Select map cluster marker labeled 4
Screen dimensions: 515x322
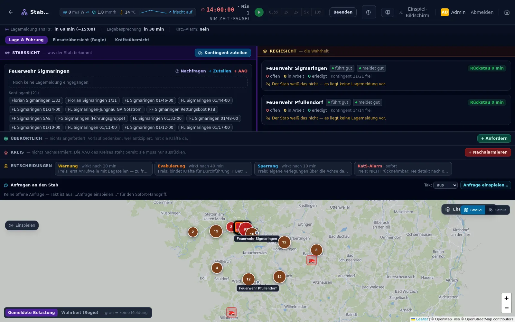217,268
